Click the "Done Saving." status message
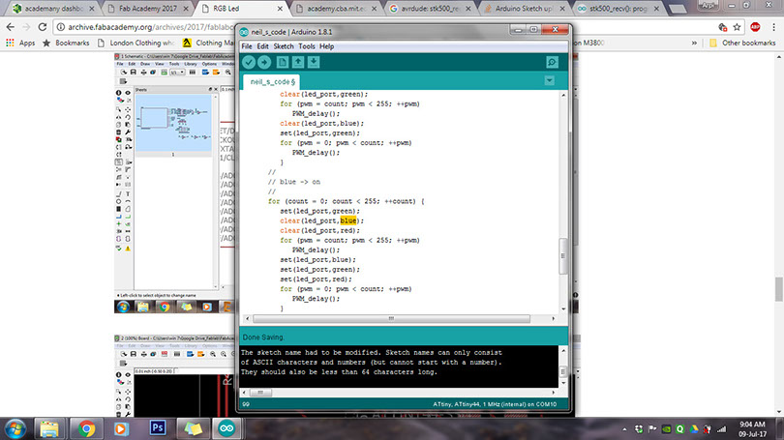 pos(263,337)
